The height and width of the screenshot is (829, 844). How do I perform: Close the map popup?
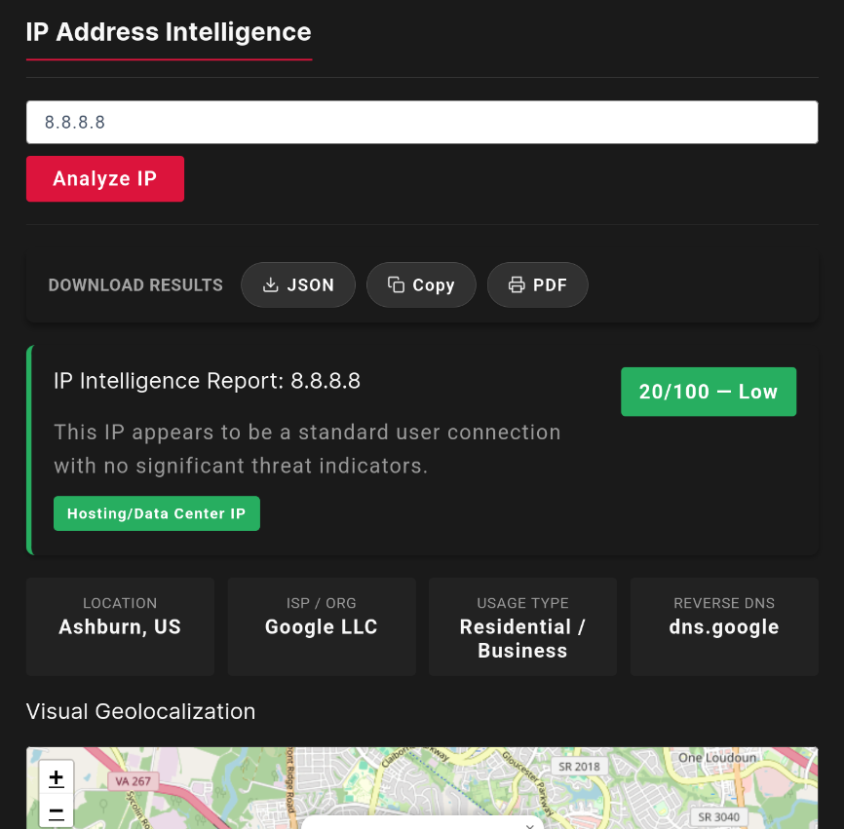click(529, 826)
